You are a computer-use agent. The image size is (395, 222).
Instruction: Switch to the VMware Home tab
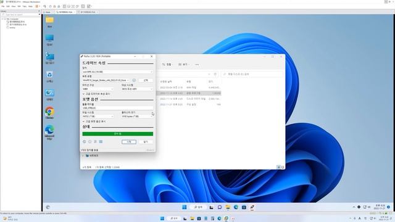[x=48, y=12]
